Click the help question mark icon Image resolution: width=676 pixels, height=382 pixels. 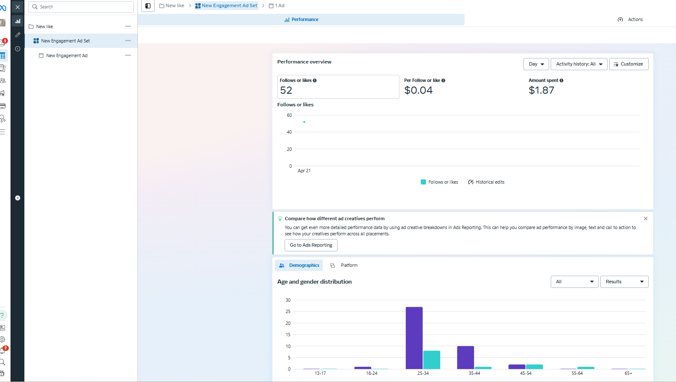[3, 315]
